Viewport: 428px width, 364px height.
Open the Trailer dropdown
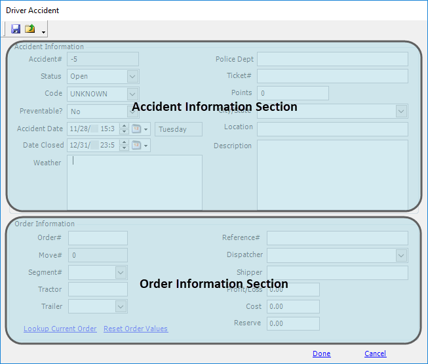(121, 307)
